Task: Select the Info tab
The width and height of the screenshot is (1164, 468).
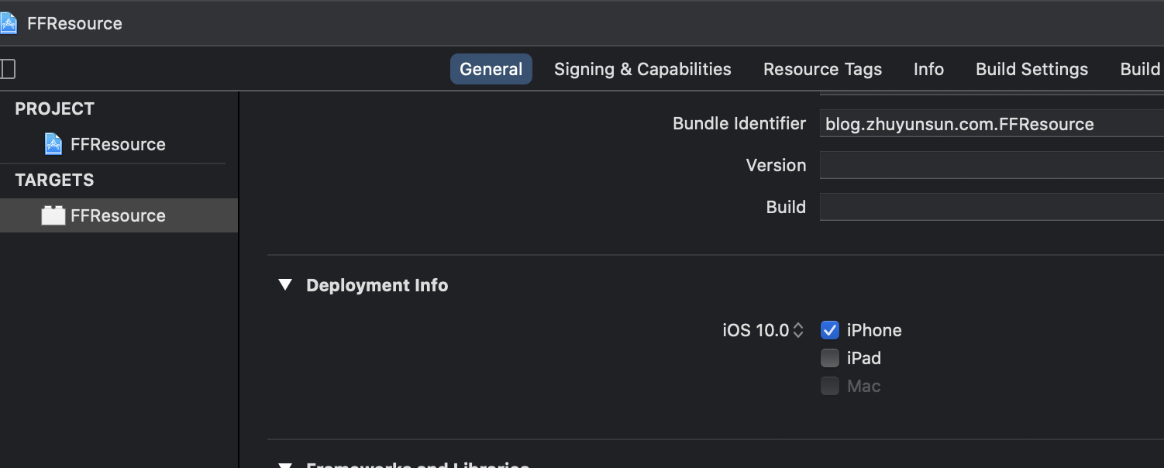Action: click(x=928, y=69)
